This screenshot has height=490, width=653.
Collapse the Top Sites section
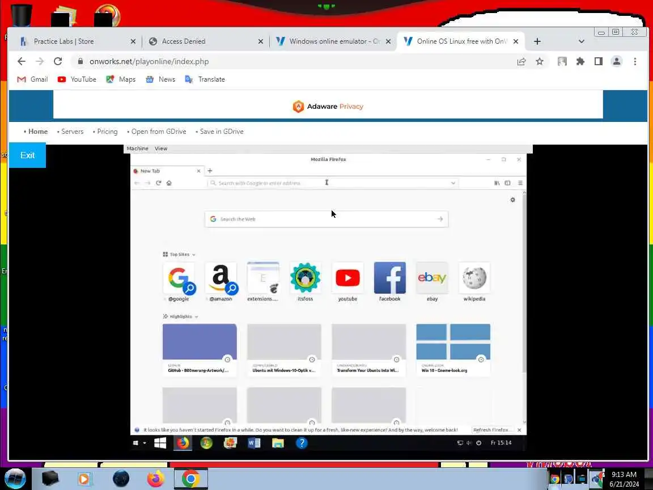tap(180, 254)
